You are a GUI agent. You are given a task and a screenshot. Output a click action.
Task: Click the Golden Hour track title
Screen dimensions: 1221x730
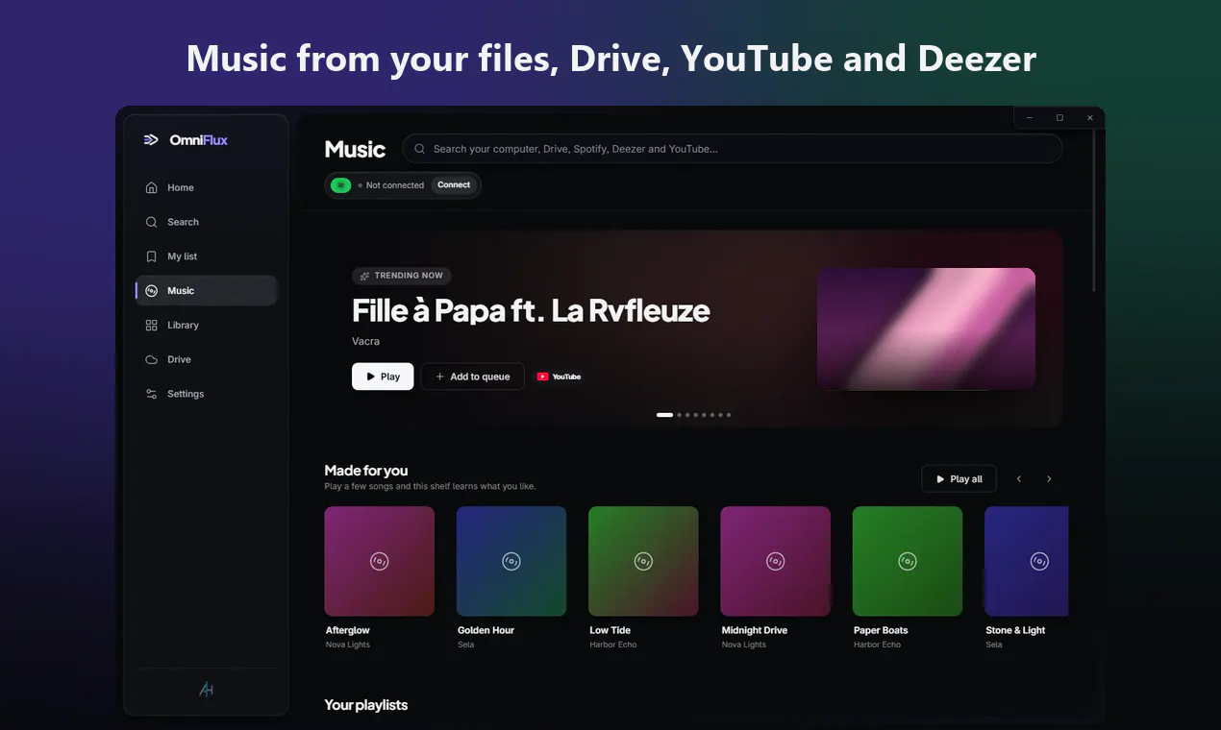[x=486, y=630]
